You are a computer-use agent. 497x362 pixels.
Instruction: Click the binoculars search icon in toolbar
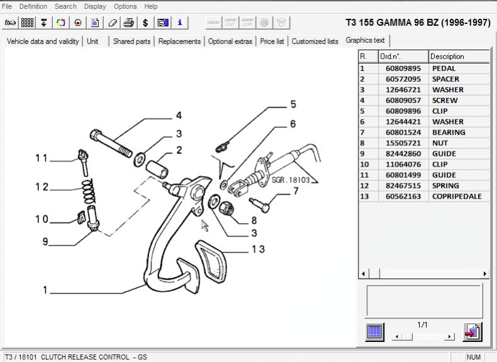point(11,23)
